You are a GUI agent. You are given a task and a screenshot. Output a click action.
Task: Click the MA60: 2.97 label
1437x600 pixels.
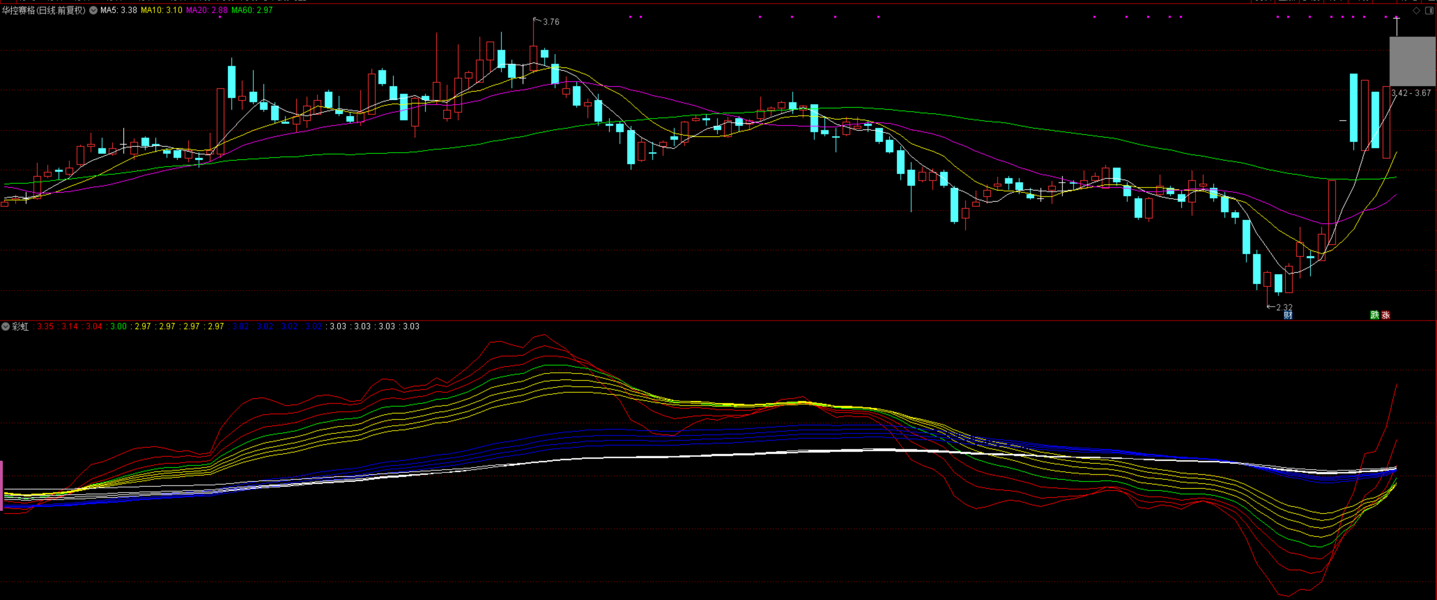[252, 10]
